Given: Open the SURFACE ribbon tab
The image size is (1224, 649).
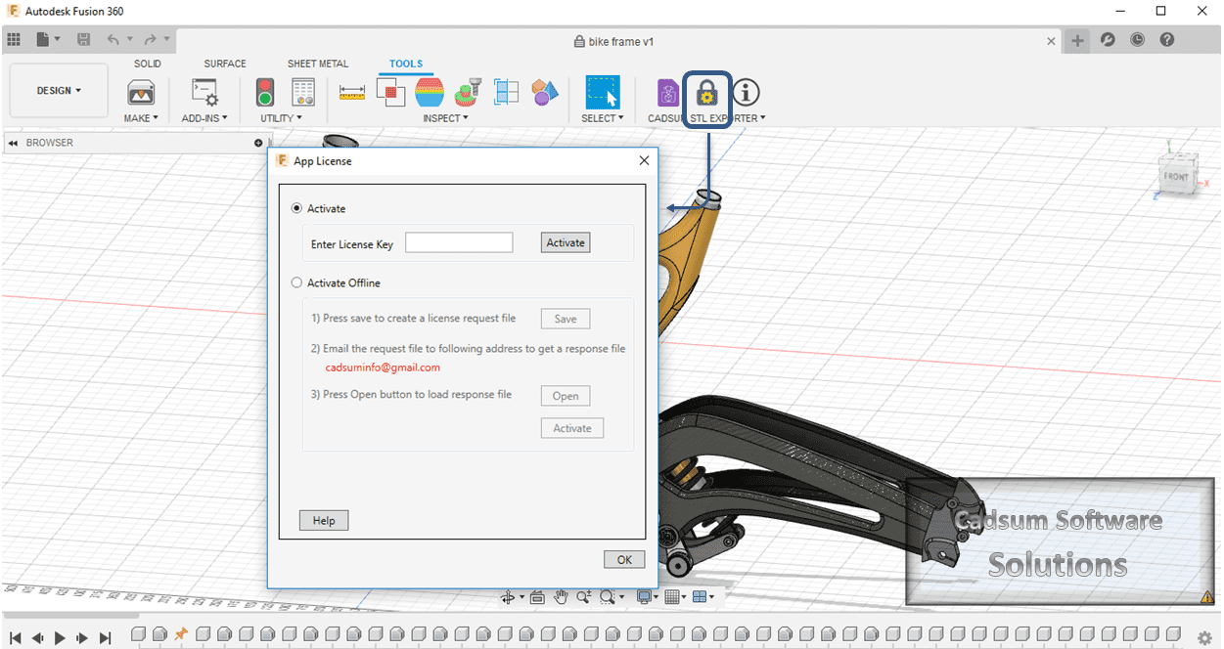Looking at the screenshot, I should (x=224, y=63).
